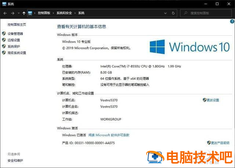Image resolution: width=235 pixels, height=168 pixels.
Task: Click the Windows 已激活 status text
Action: pyautogui.click(x=74, y=135)
